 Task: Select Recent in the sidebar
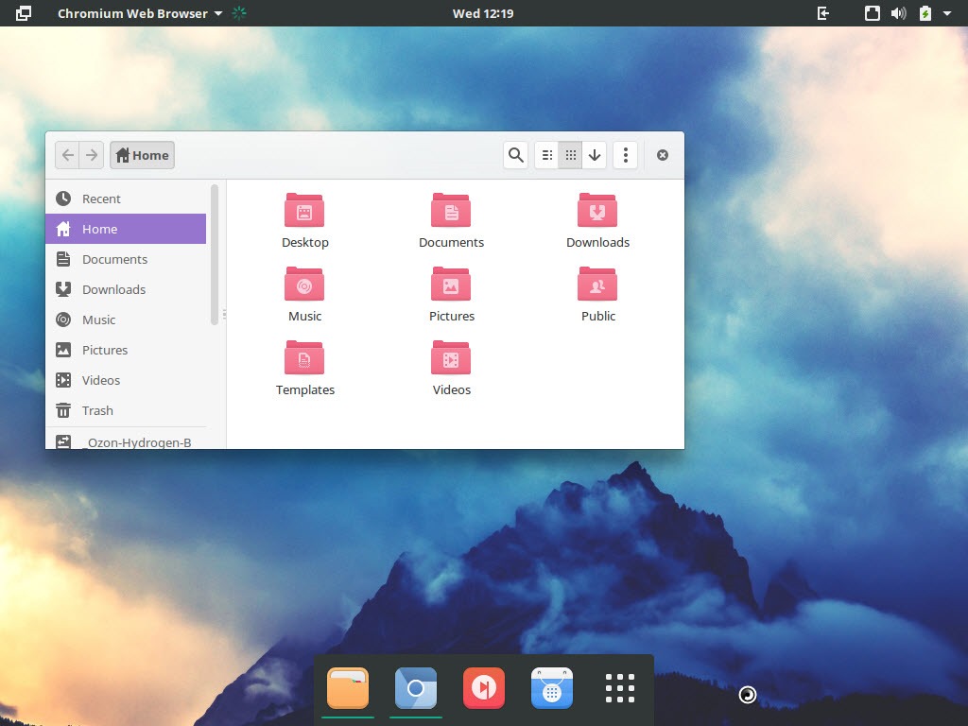pos(101,199)
